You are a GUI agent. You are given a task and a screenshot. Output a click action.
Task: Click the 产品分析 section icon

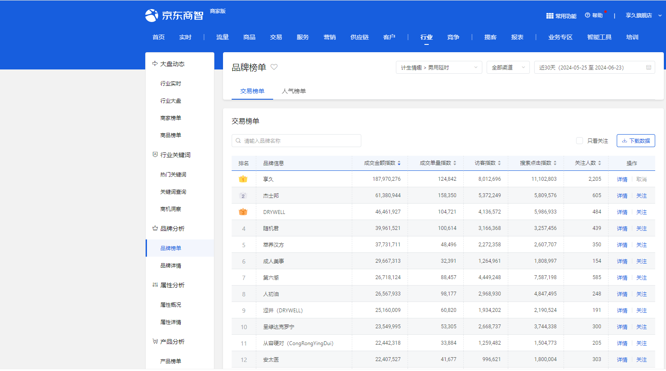155,341
